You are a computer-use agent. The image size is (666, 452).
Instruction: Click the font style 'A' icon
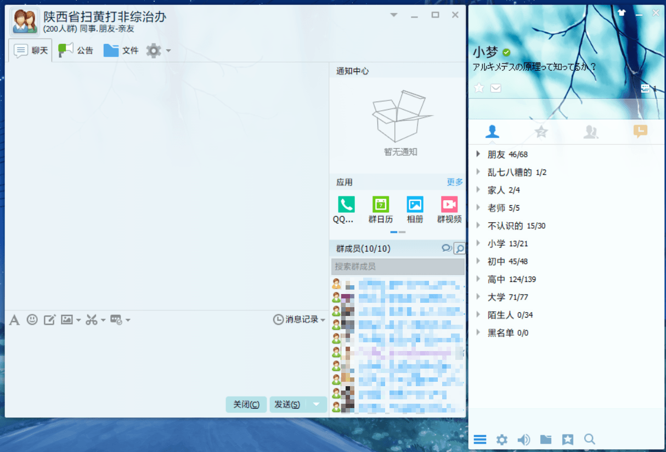click(x=15, y=320)
